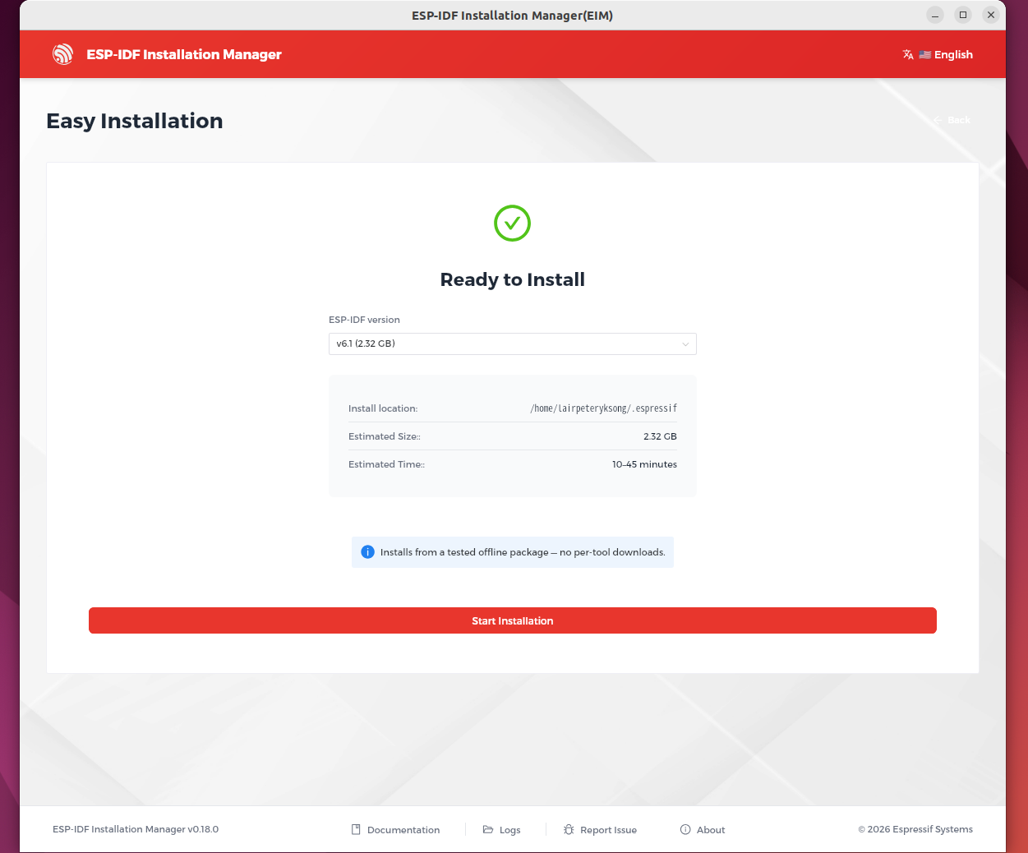Click the offline package notice text
The height and width of the screenshot is (853, 1028).
tap(523, 552)
